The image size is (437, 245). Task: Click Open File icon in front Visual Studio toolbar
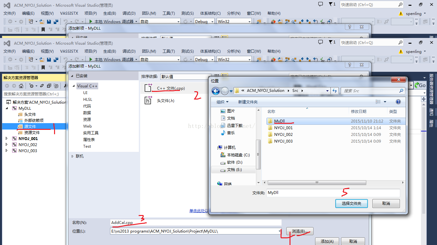point(42,59)
